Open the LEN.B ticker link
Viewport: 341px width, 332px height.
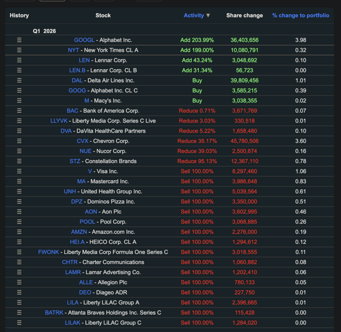(x=77, y=70)
